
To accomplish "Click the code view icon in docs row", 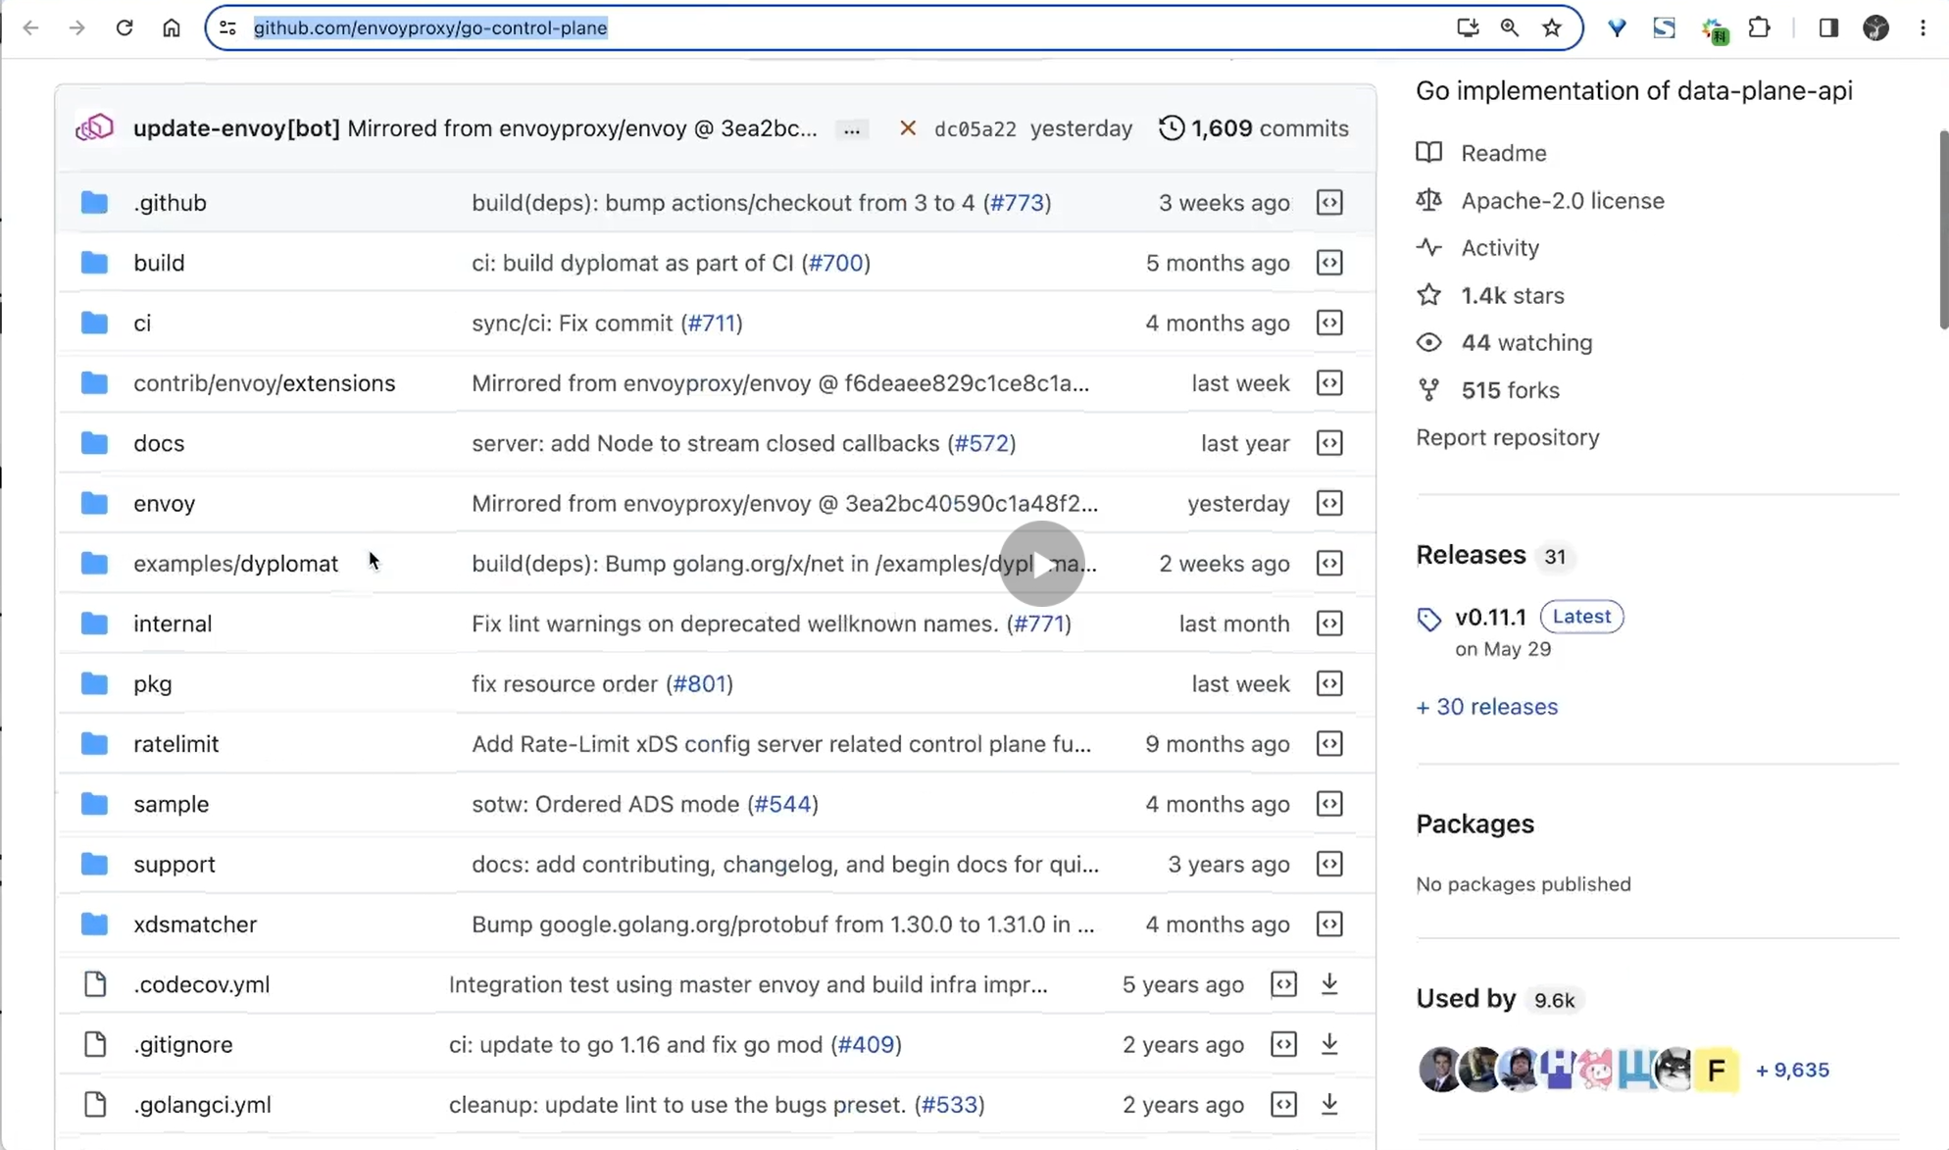I will click(x=1329, y=443).
